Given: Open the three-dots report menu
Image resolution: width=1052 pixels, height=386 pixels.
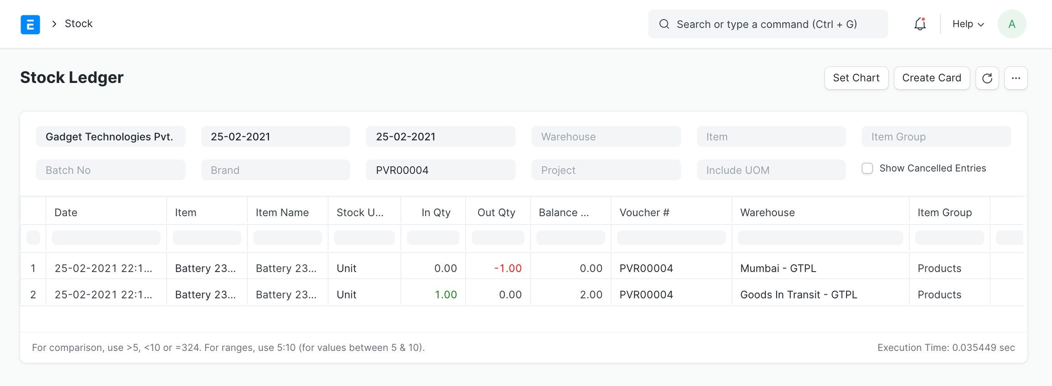Looking at the screenshot, I should coord(1015,78).
